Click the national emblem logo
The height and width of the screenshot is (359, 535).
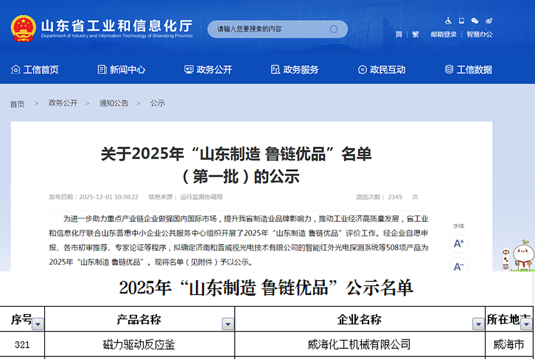23,29
